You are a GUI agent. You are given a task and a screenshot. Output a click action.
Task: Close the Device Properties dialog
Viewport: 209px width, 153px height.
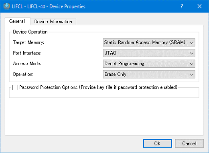(x=199, y=6)
